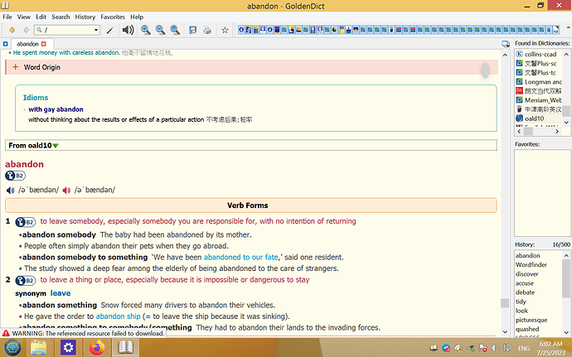Image resolution: width=572 pixels, height=357 pixels.
Task: Pronounce word using the speaker toolbar icon
Action: click(x=128, y=30)
